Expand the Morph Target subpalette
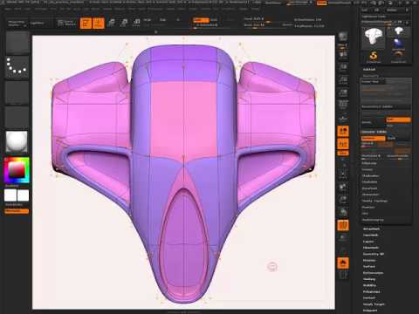419x314 pixels. tap(374, 304)
